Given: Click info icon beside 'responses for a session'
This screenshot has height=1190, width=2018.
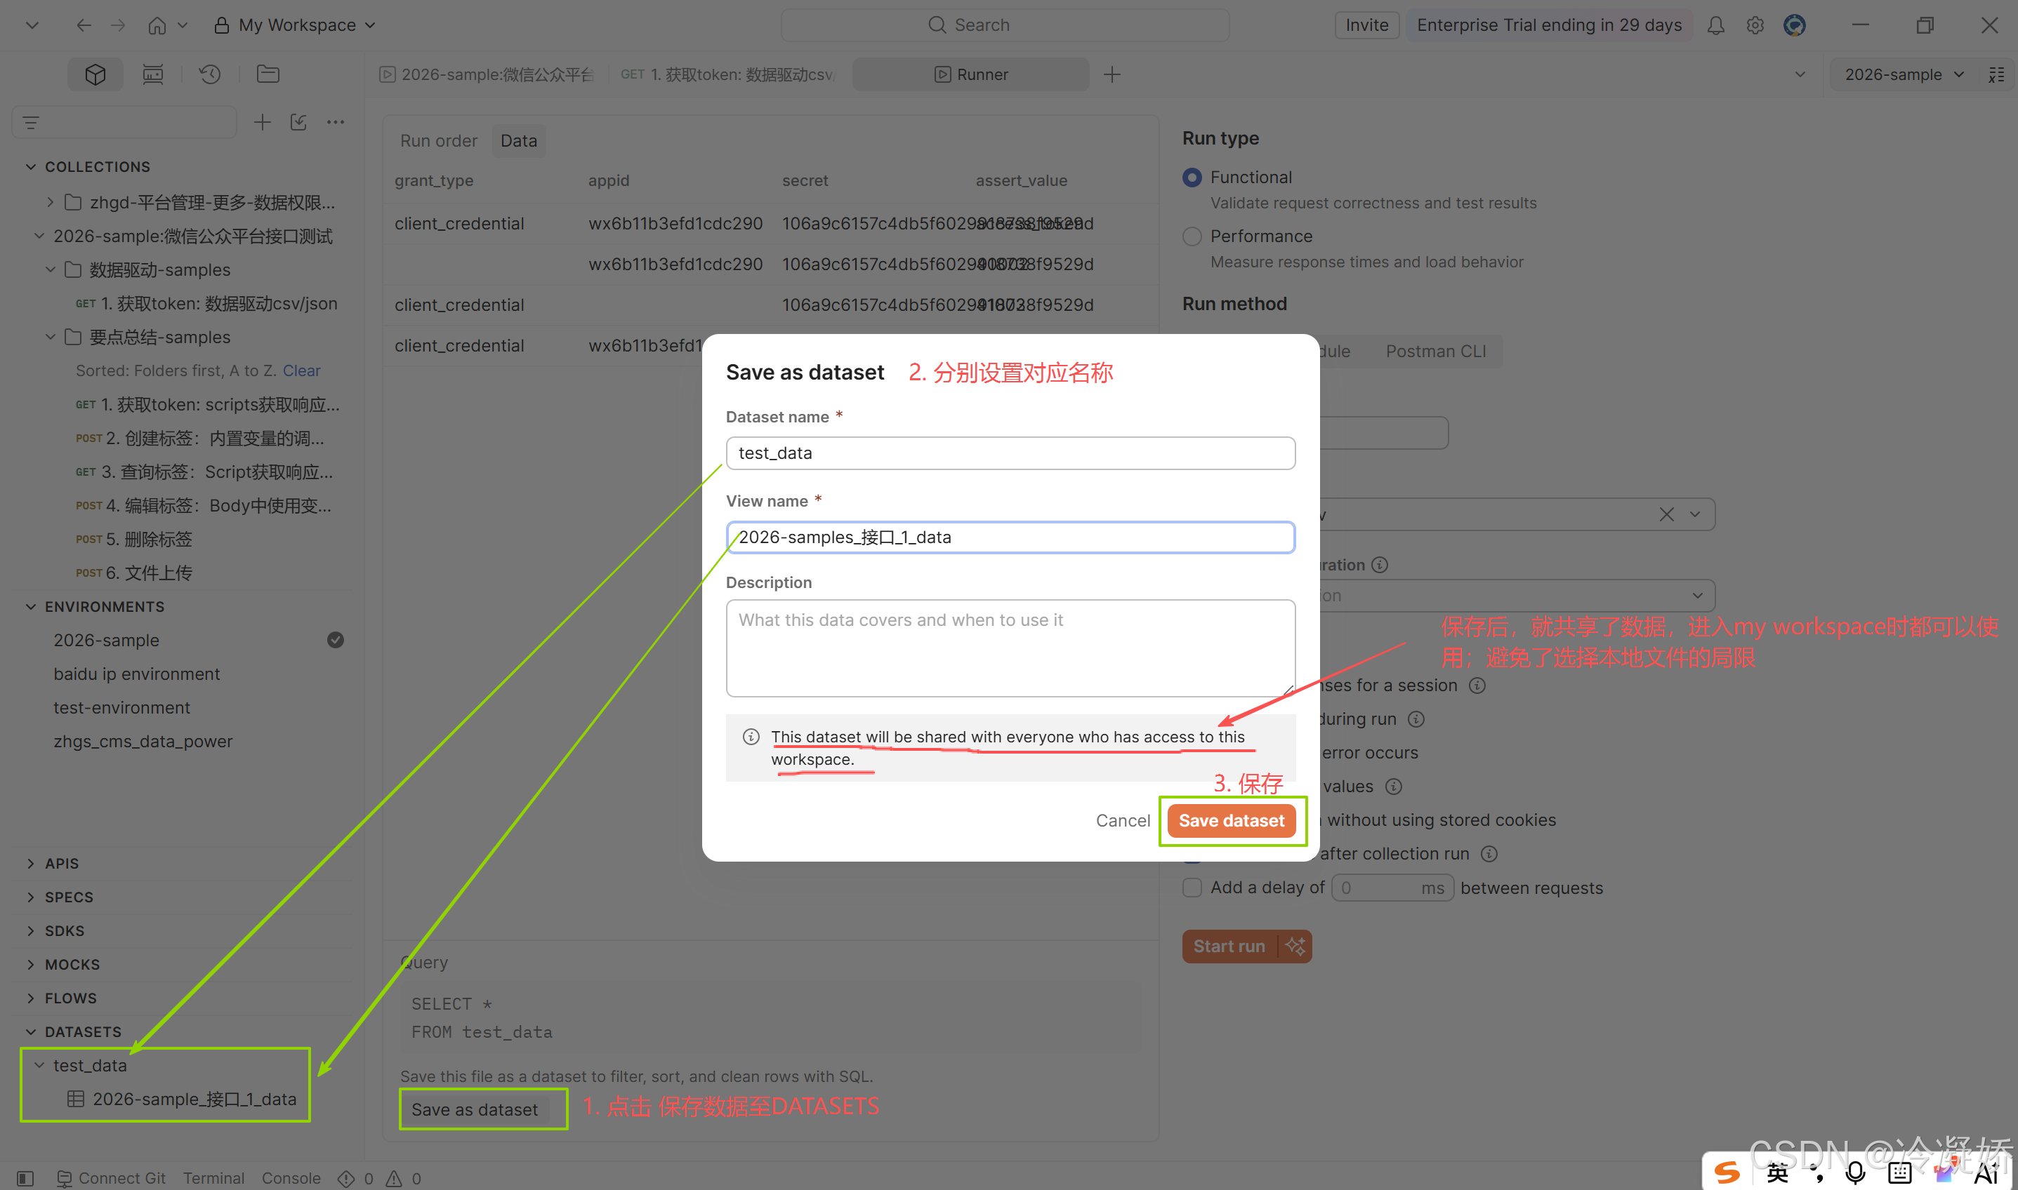Looking at the screenshot, I should (x=1477, y=686).
